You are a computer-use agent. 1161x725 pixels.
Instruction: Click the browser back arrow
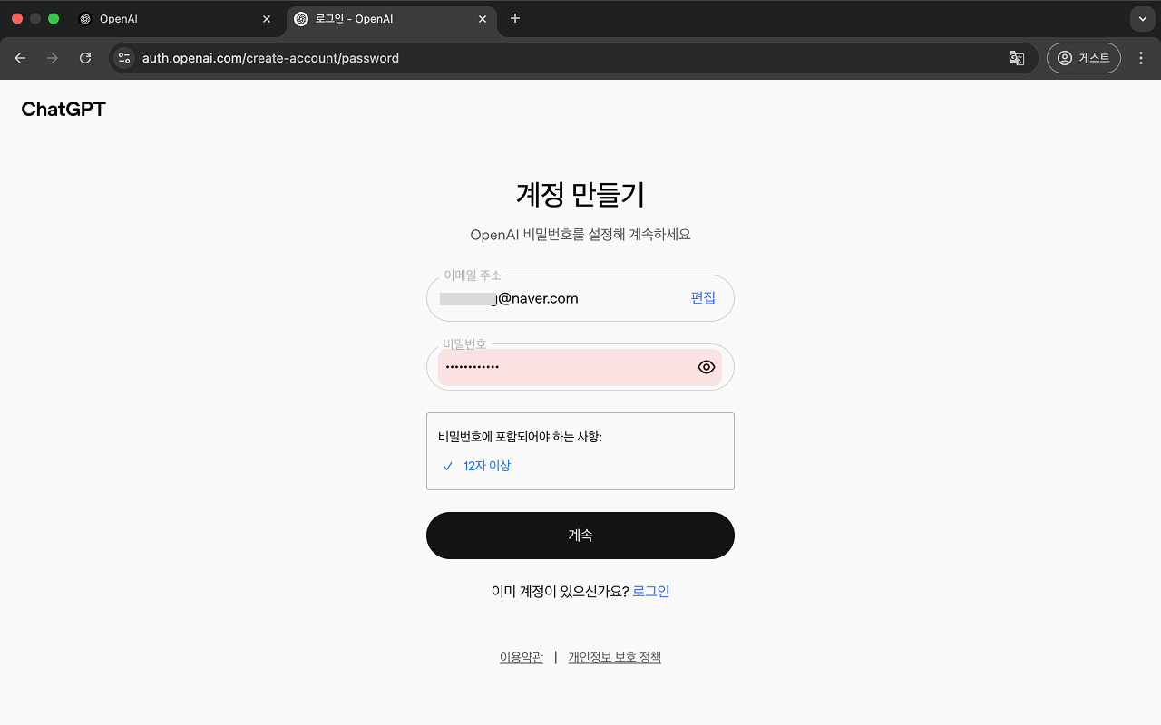click(x=20, y=58)
